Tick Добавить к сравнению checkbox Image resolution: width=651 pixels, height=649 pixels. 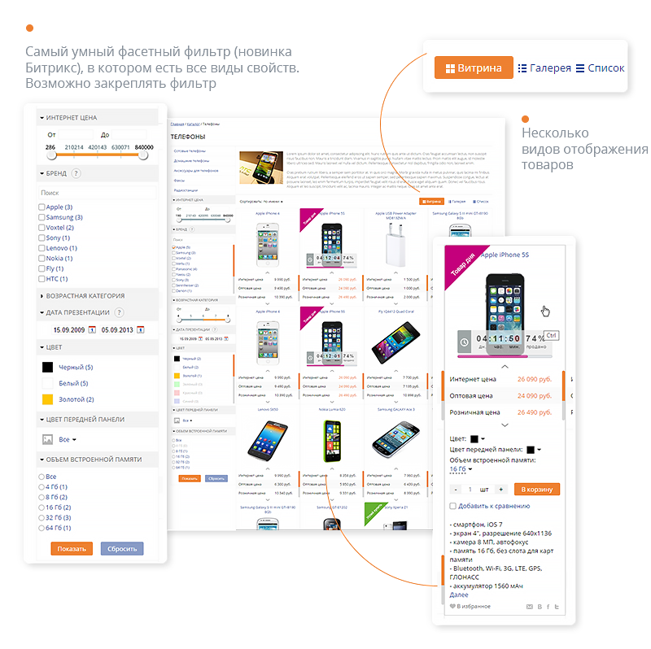tap(453, 506)
